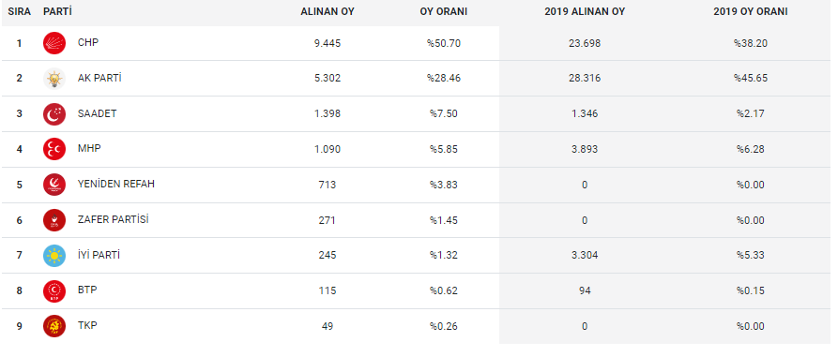Select the Saadet crescent logo icon
Image resolution: width=838 pixels, height=357 pixels.
point(54,114)
